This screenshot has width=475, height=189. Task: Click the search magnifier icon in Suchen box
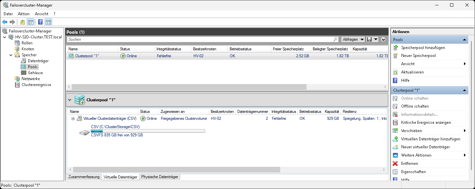(335, 39)
